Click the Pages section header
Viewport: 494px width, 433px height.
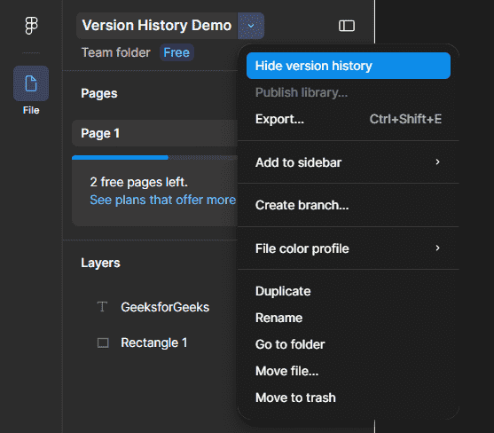coord(99,93)
